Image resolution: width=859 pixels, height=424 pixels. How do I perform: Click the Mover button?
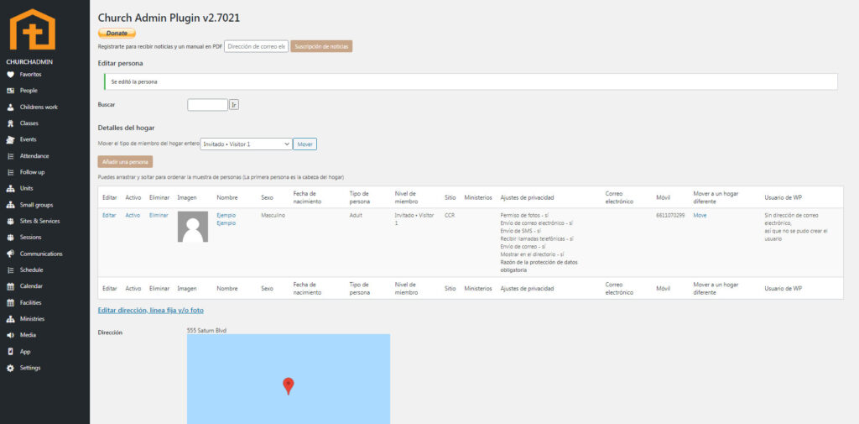(x=305, y=144)
